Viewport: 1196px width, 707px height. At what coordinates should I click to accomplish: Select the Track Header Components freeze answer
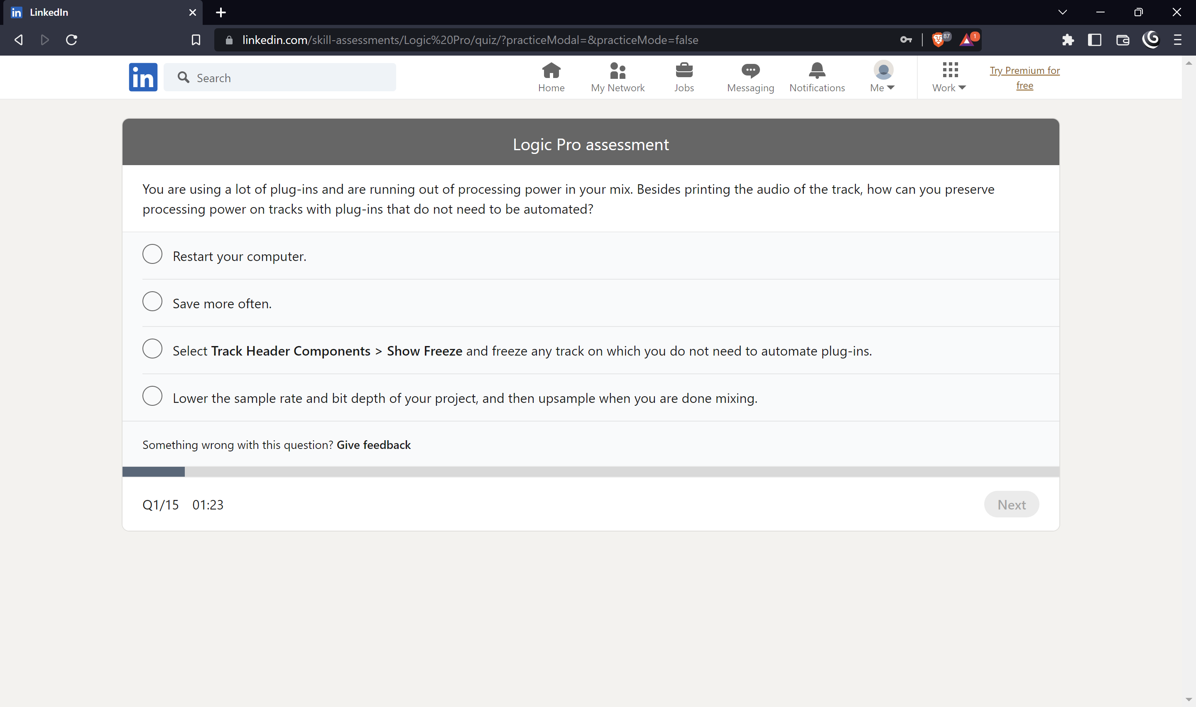coord(152,348)
